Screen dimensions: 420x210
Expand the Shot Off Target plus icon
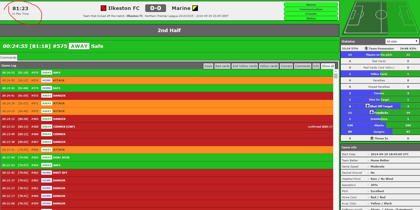coord(367,106)
